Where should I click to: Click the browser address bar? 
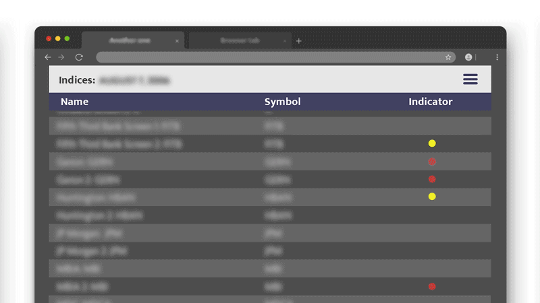click(x=270, y=57)
